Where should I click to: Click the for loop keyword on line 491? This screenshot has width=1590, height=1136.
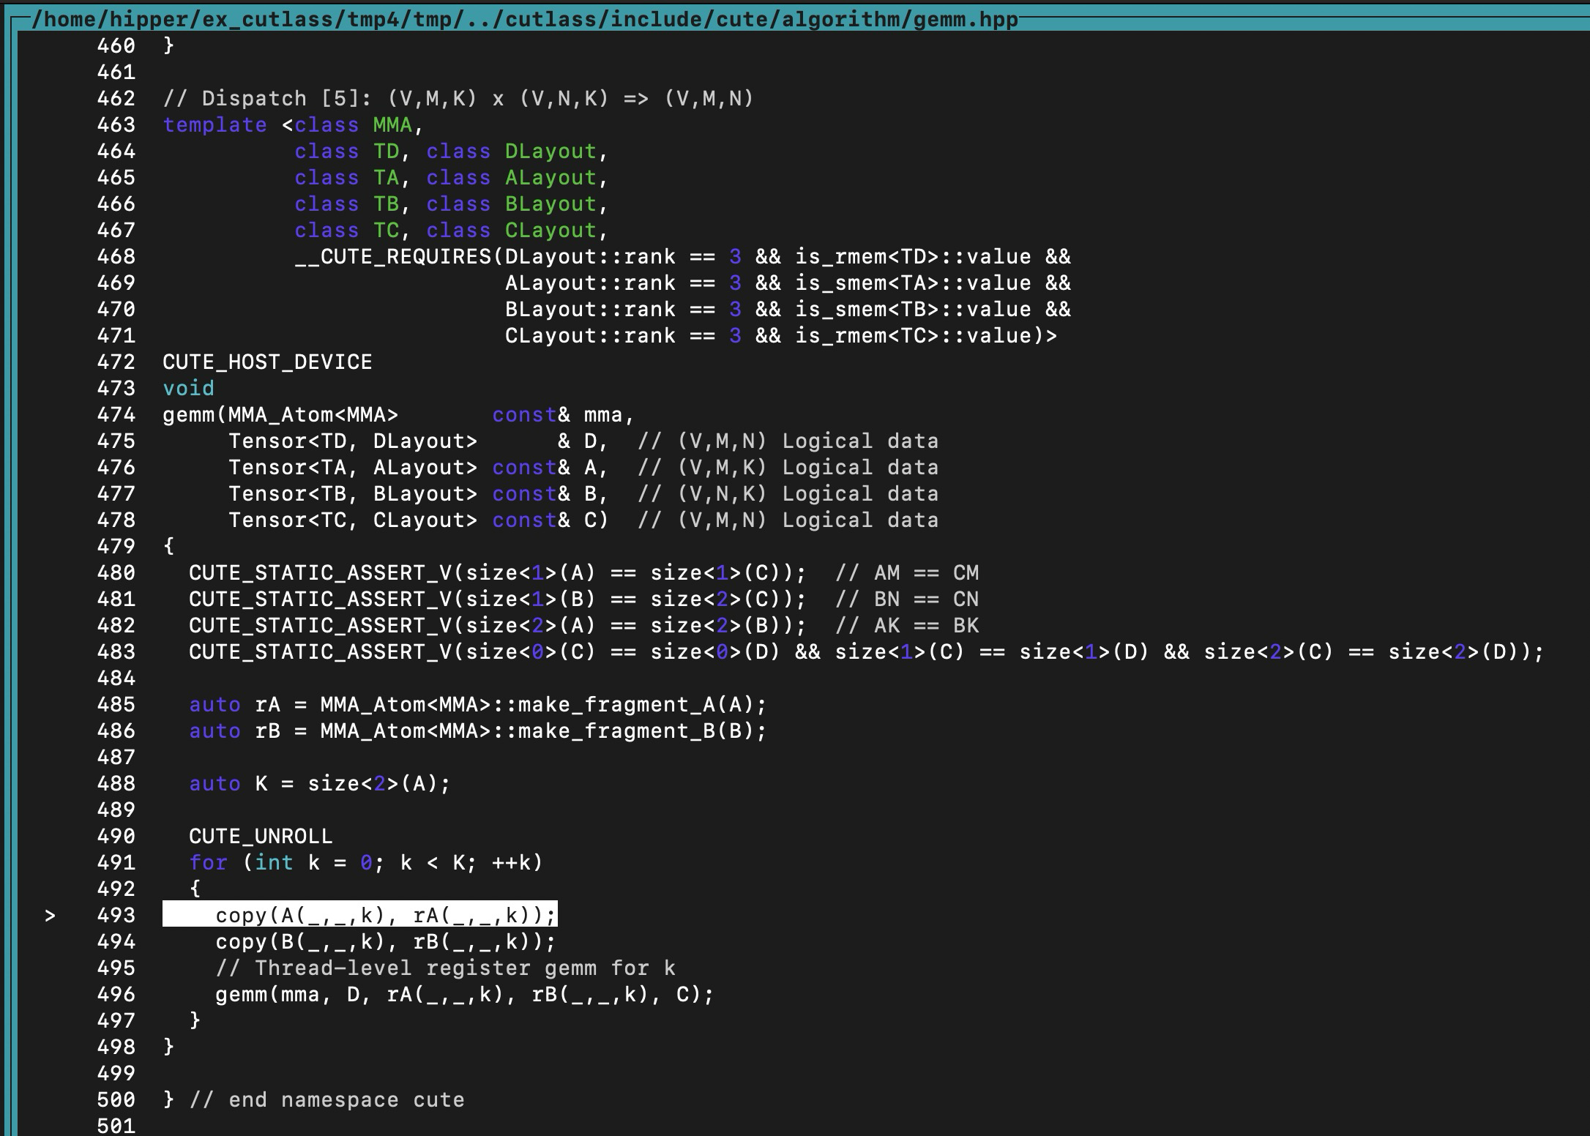[208, 862]
